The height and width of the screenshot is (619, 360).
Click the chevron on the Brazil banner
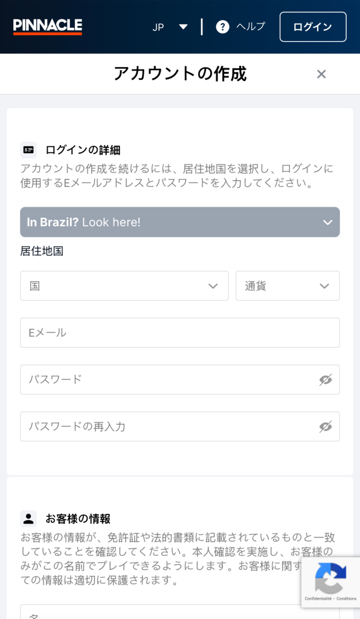327,222
